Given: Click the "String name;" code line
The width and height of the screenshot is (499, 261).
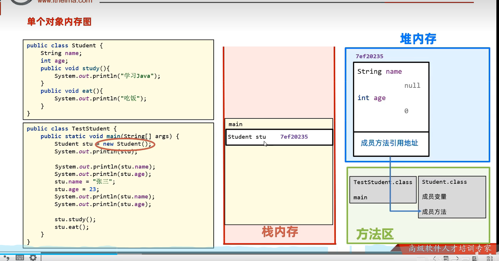Looking at the screenshot, I should coord(61,53).
